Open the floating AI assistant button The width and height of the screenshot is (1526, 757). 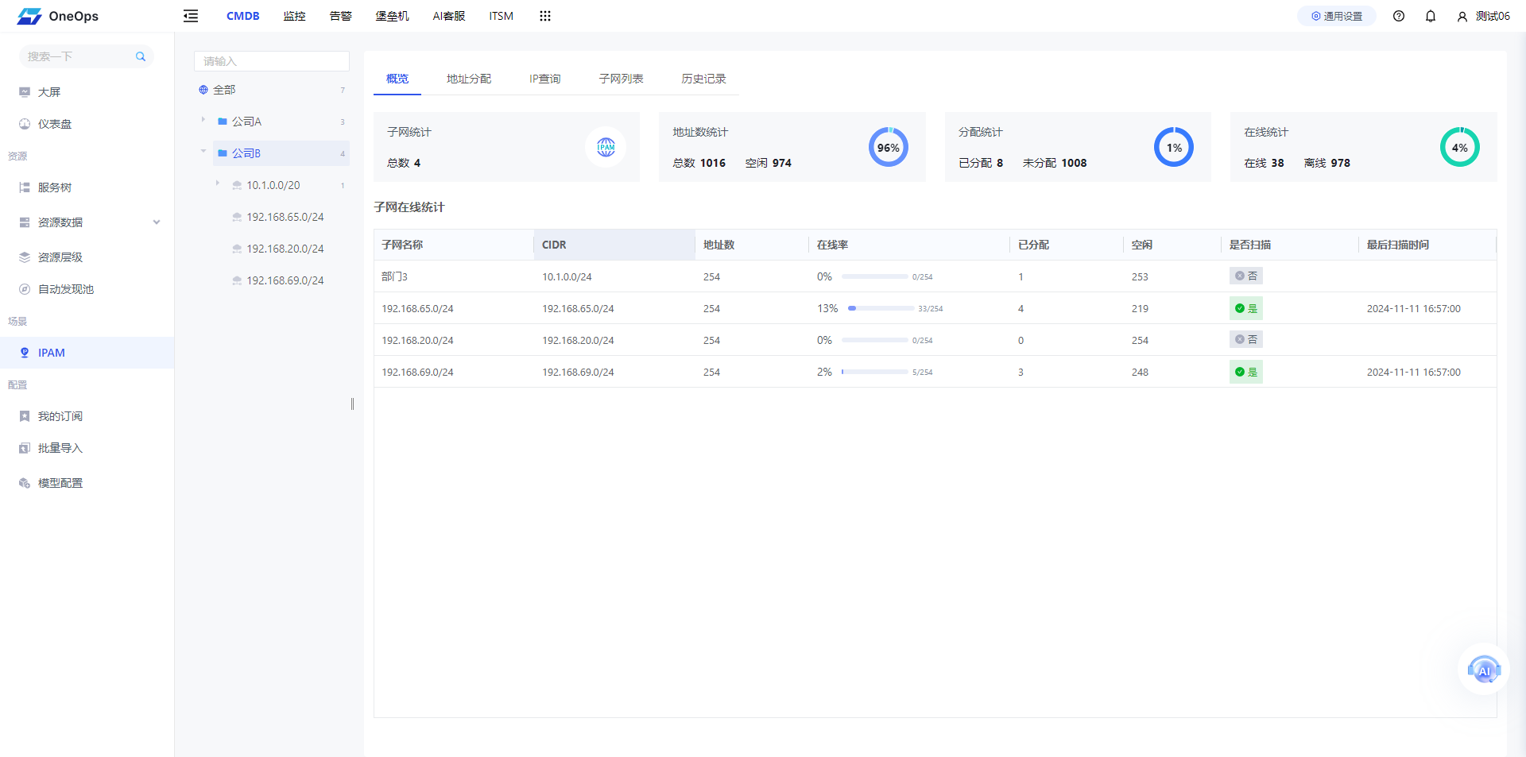coord(1484,670)
